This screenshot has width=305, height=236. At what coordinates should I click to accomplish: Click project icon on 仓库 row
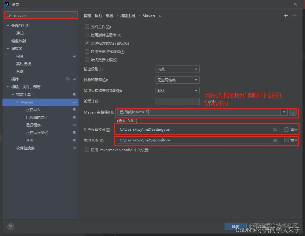[74, 140]
